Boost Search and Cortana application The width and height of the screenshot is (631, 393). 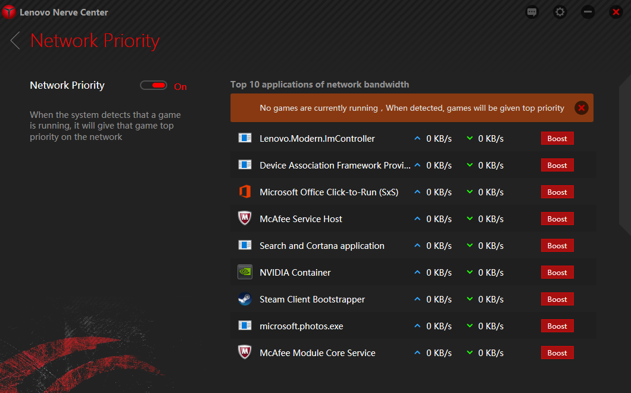click(x=557, y=245)
